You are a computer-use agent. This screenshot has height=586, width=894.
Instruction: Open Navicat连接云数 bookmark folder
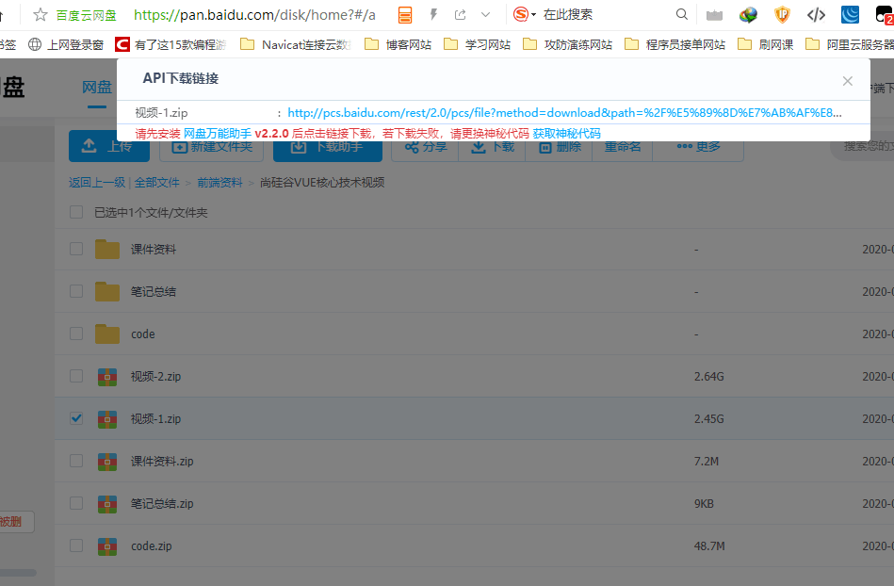pyautogui.click(x=296, y=44)
